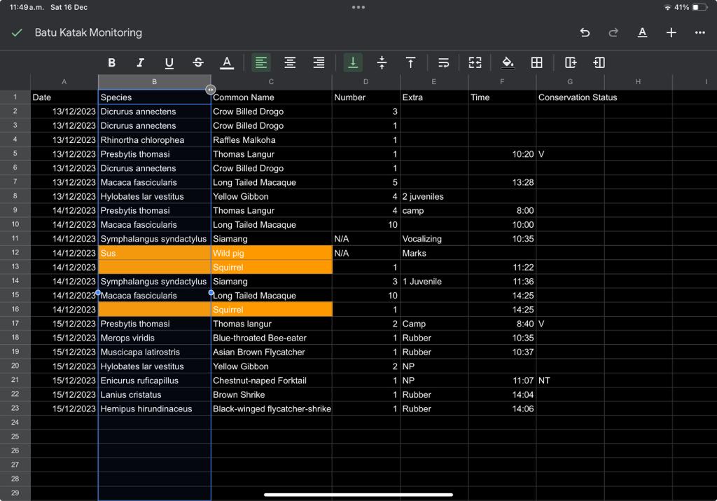717x501 pixels.
Task: Enable text wrapping for the cells
Action: pyautogui.click(x=443, y=62)
